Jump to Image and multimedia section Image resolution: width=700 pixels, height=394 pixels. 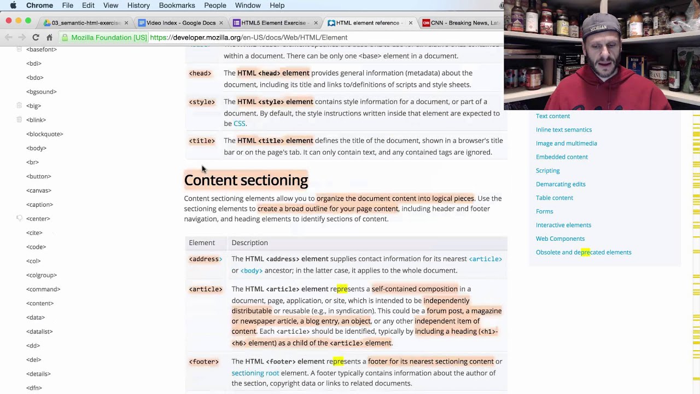coord(566,143)
